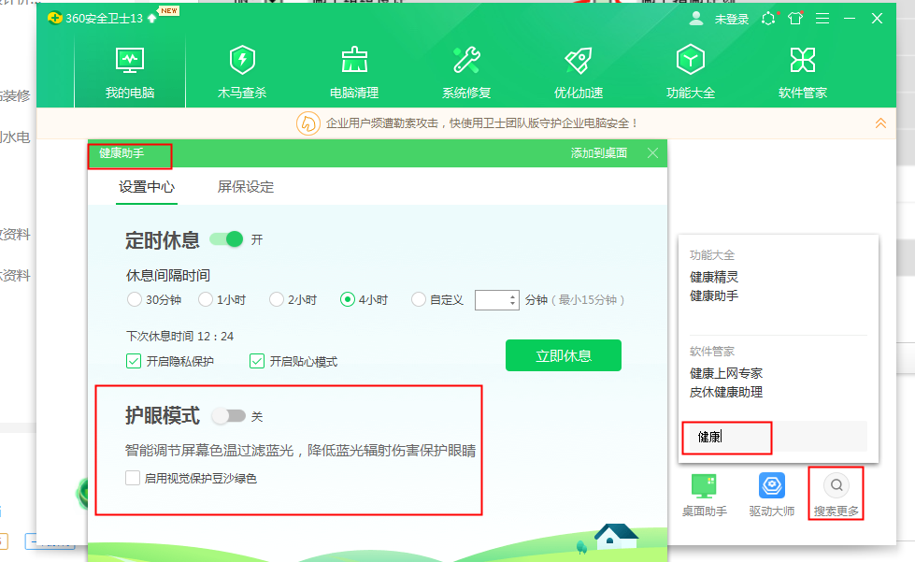Open 我的电脑 (My Computer) section
Image resolution: width=915 pixels, height=562 pixels.
[x=130, y=72]
